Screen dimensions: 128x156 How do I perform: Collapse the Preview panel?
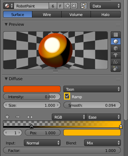coord(6,24)
